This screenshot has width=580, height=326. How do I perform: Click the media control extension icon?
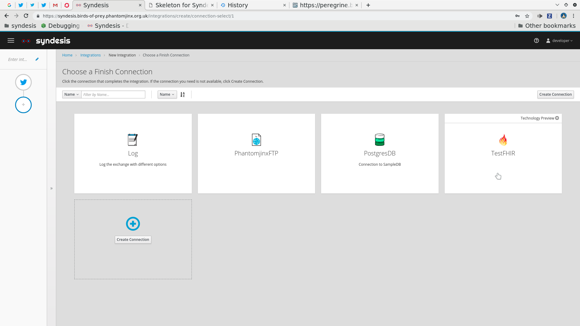click(540, 16)
